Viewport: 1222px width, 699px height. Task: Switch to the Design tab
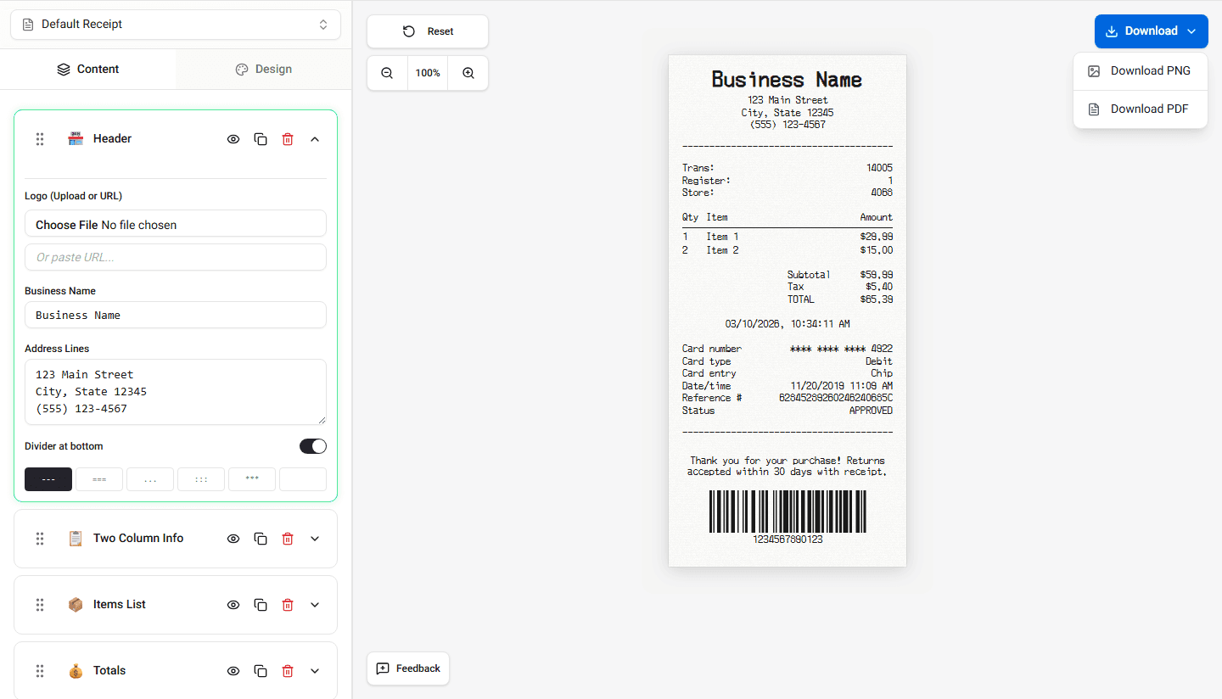click(263, 68)
